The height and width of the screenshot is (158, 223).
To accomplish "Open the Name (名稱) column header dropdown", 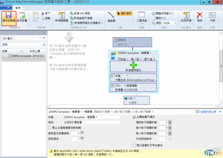I will pos(22,51).
